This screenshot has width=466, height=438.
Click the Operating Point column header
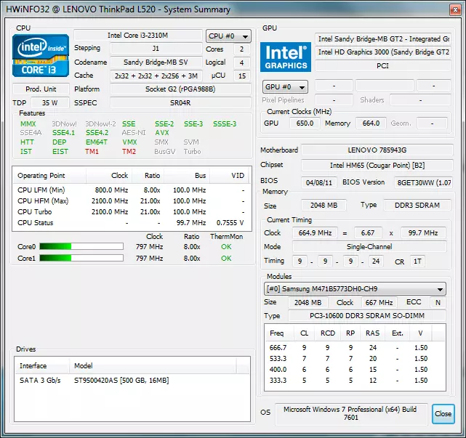(x=49, y=176)
